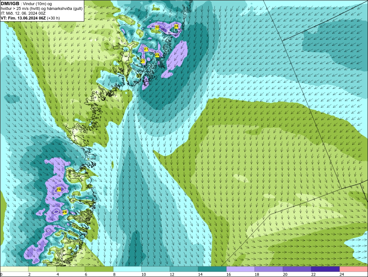This screenshot has width=368, height=277.
Task: Select the initial time 'IT: Mið. 12. 06. 2024 00Z'
Action: point(23,13)
